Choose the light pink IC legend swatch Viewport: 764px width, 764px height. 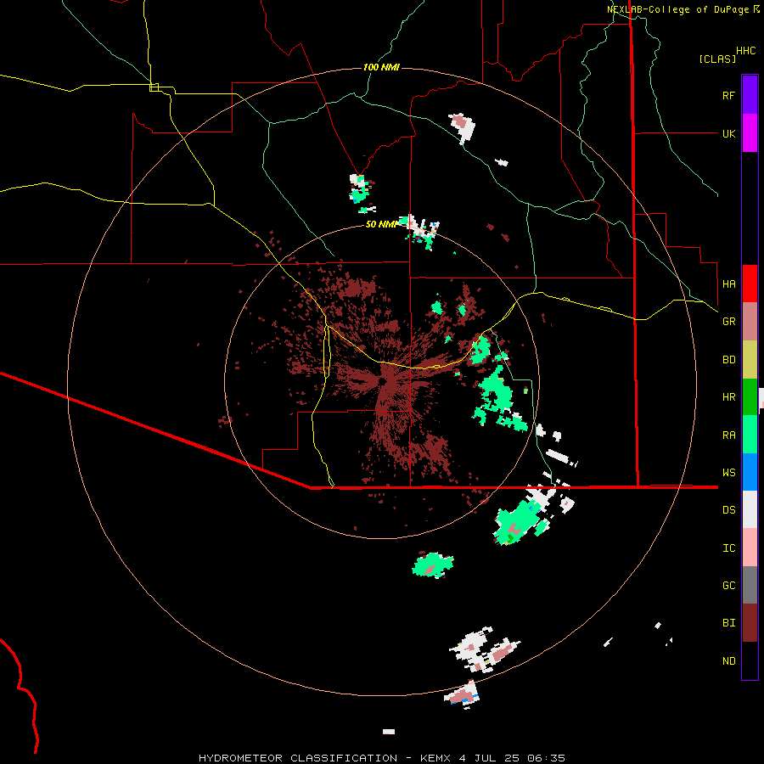(750, 548)
